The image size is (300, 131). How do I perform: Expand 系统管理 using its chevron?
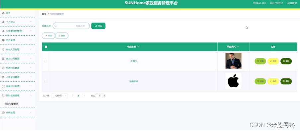(x=31, y=112)
